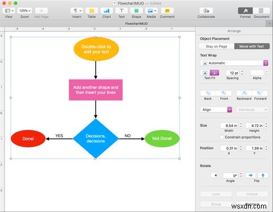Click the Collaborate button
Viewport: 273px width, 212px height.
click(x=206, y=11)
